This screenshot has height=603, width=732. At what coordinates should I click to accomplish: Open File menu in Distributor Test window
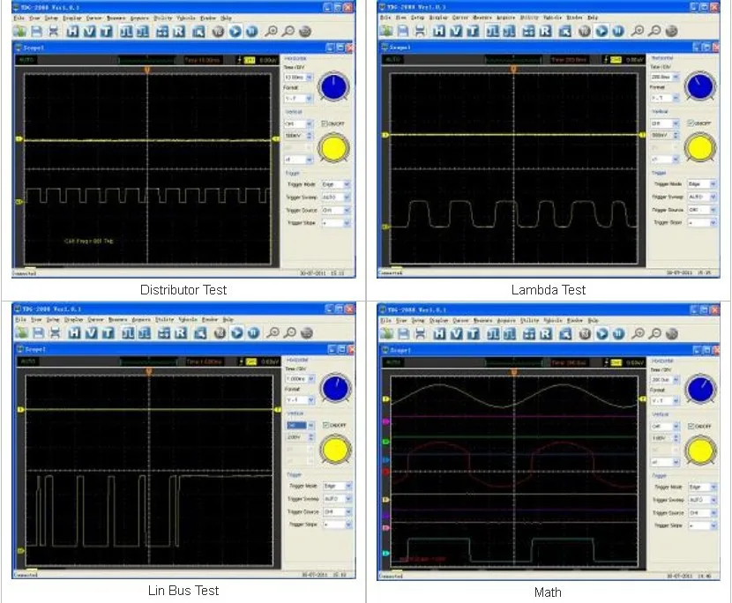pos(19,18)
